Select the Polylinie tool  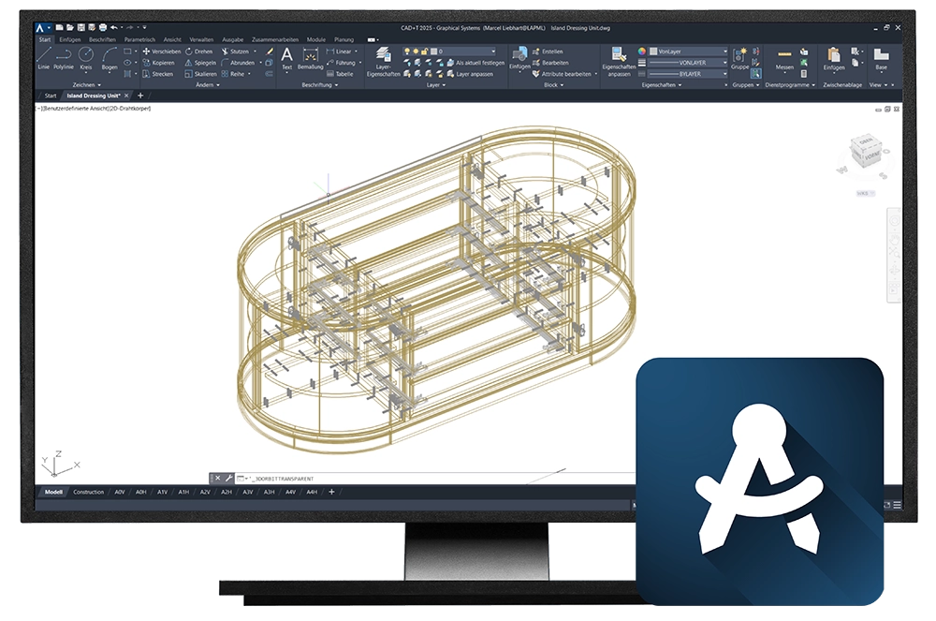click(x=64, y=58)
